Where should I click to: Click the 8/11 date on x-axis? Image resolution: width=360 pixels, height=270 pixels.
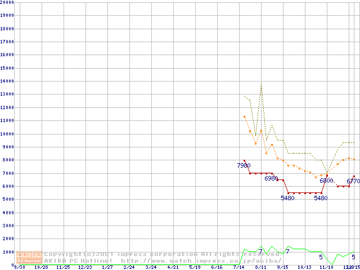pyautogui.click(x=261, y=267)
